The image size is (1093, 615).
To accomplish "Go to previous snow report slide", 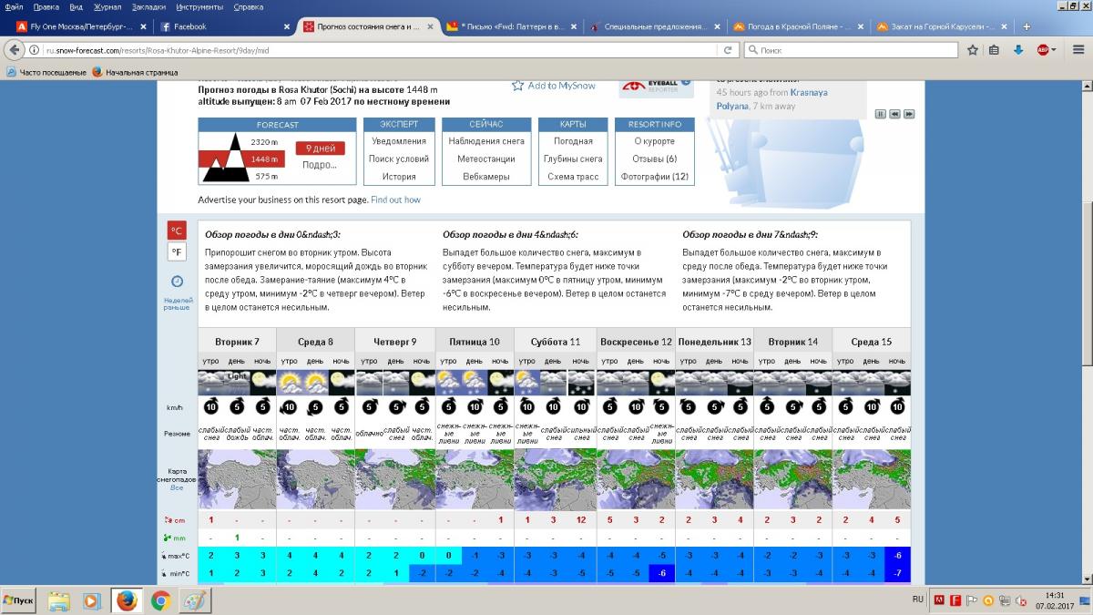I will coord(894,114).
